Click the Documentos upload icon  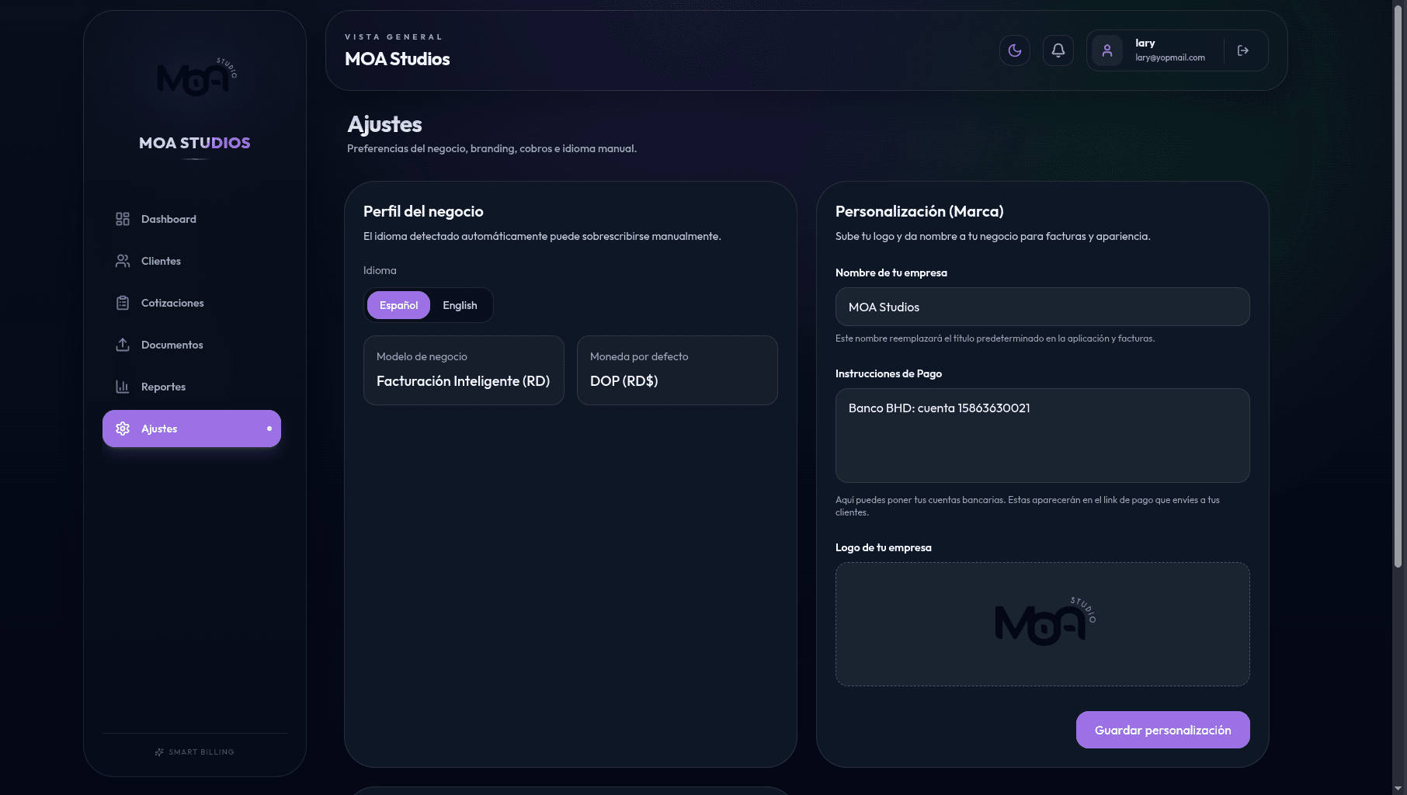(x=122, y=345)
